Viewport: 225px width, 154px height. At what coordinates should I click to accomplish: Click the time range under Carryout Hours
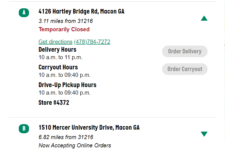pos(64,75)
